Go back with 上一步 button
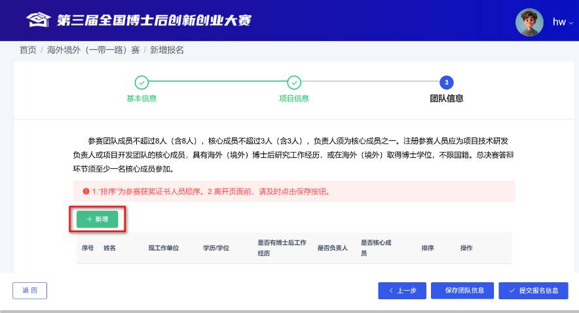This screenshot has width=579, height=313. coord(402,291)
